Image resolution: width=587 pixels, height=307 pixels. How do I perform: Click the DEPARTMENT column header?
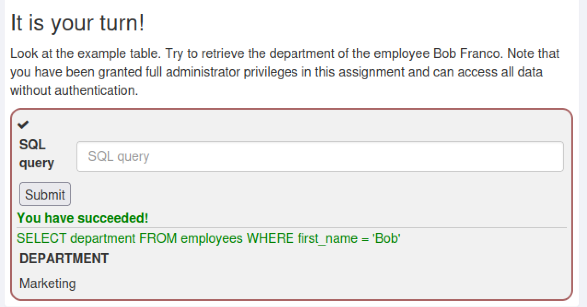coord(64,259)
